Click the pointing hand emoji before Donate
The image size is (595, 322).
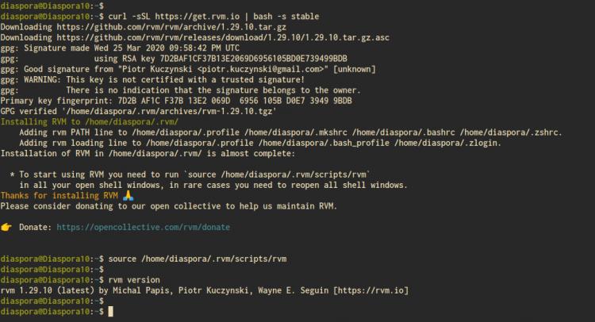(6, 227)
